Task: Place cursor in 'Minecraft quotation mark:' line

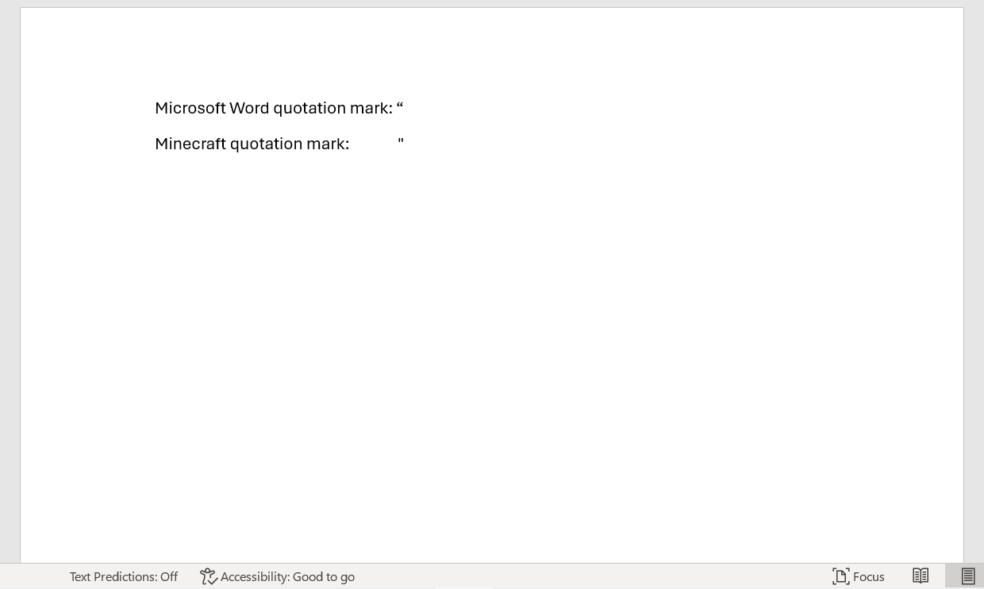Action: 252,144
